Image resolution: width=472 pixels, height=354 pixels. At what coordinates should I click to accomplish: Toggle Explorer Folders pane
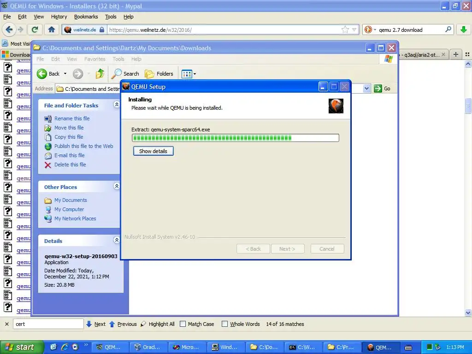159,74
